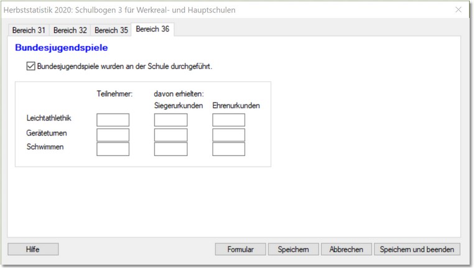
Task: Switch to the Bereich 31 tab
Action: tap(29, 30)
